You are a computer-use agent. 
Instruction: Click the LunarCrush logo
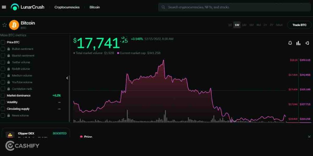coord(28,7)
